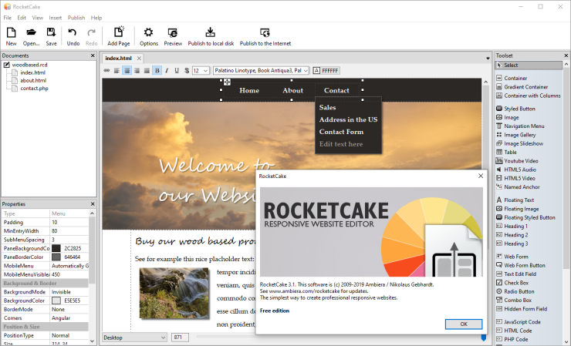Align text left in format bar
This screenshot has width=571, height=346.
[x=117, y=71]
